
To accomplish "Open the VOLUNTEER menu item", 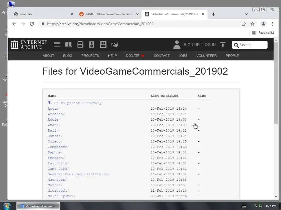I will click(x=206, y=56).
